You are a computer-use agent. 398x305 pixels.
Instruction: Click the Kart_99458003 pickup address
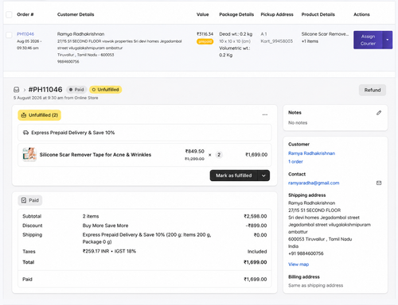pyautogui.click(x=277, y=41)
